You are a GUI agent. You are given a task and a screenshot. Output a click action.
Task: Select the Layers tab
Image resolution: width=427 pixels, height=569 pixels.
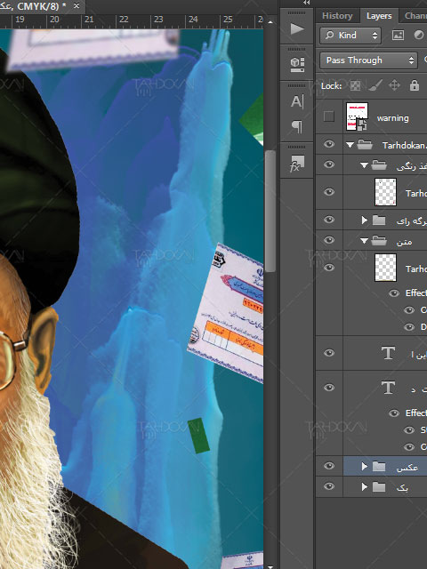pos(379,16)
